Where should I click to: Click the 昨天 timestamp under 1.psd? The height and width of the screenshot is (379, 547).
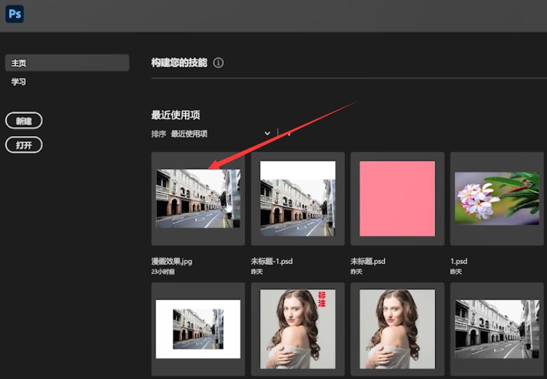pos(456,272)
